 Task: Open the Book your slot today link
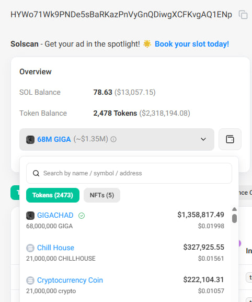192,44
